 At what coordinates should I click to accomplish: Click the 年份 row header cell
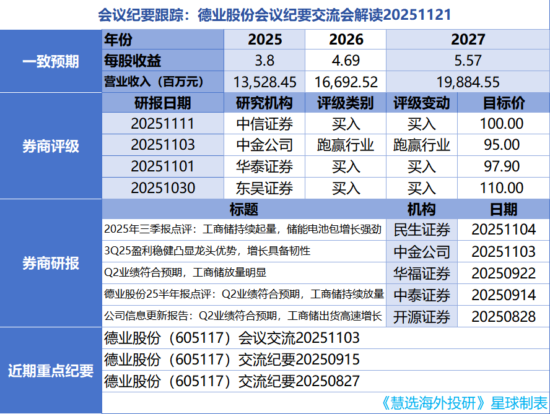(163, 39)
